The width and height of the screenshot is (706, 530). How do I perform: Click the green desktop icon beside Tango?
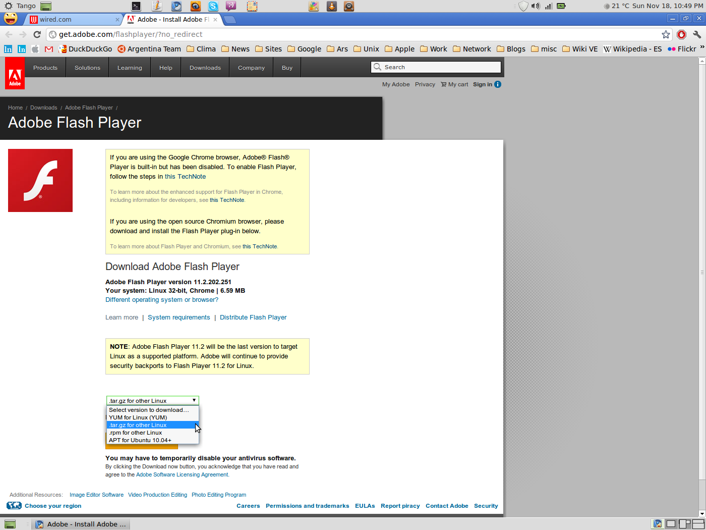pyautogui.click(x=46, y=6)
